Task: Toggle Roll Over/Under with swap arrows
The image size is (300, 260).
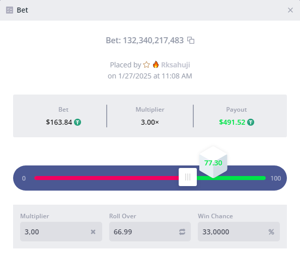Action: pos(182,232)
